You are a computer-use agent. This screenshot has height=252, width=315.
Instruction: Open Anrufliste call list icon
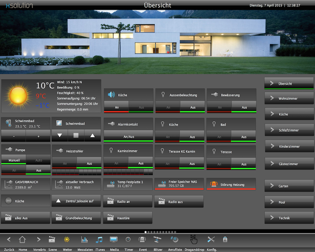pyautogui.click(x=174, y=240)
